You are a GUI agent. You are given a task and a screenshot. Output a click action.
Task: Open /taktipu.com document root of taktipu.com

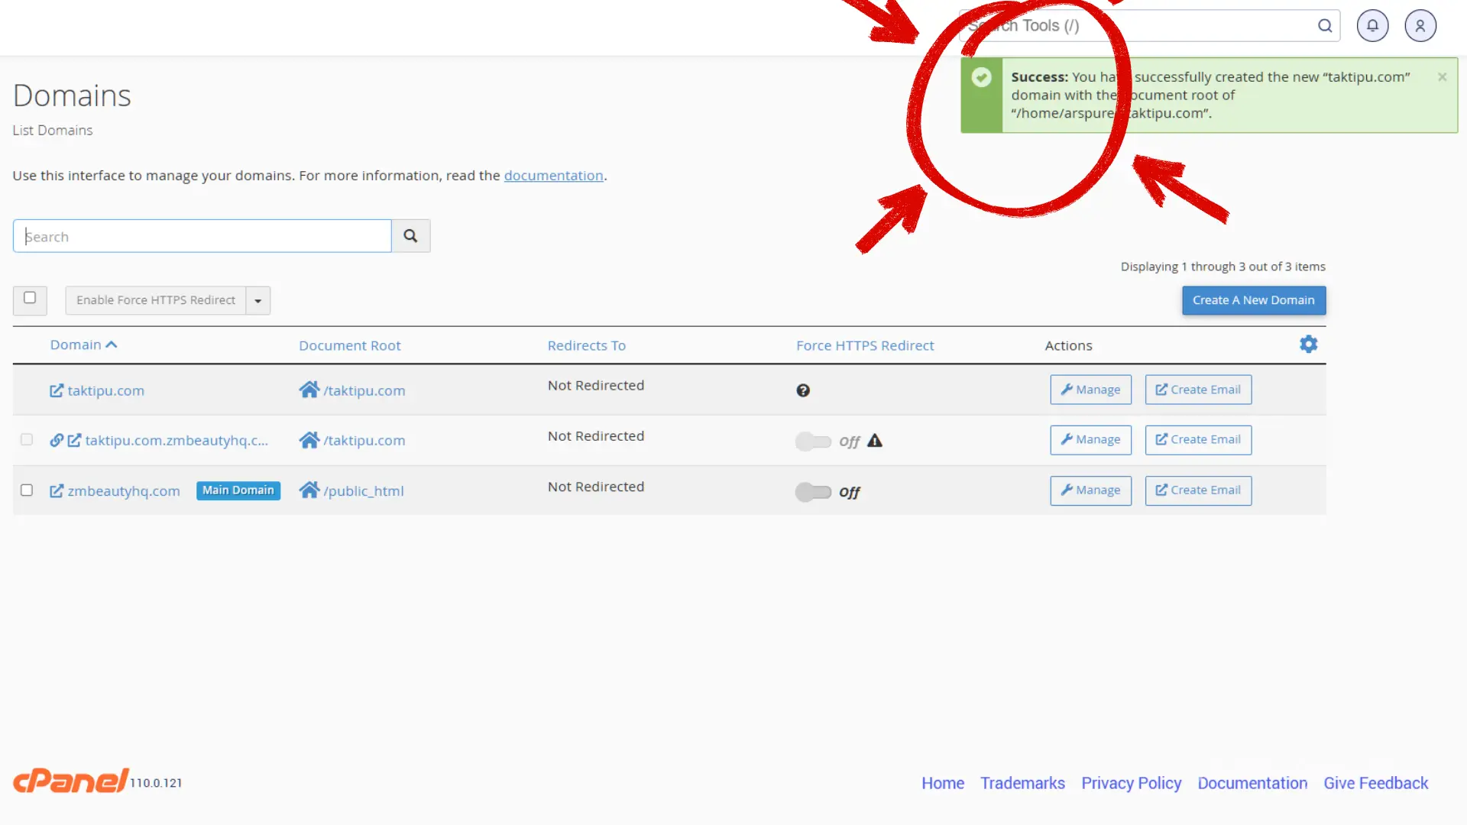pos(364,390)
